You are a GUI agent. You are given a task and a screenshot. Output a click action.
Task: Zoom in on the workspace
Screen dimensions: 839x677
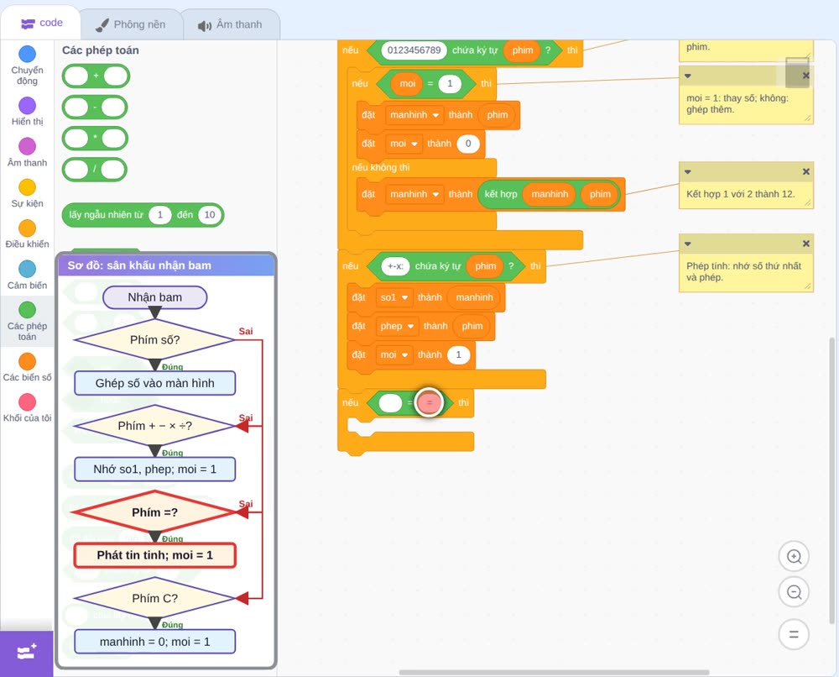pos(794,557)
